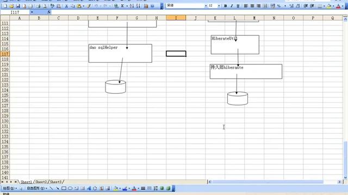The height and width of the screenshot is (195, 348).
Task: Select the Arrow drawing tool
Action: [58, 188]
